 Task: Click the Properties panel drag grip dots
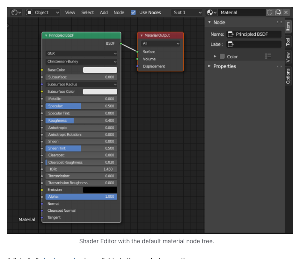coord(280,66)
